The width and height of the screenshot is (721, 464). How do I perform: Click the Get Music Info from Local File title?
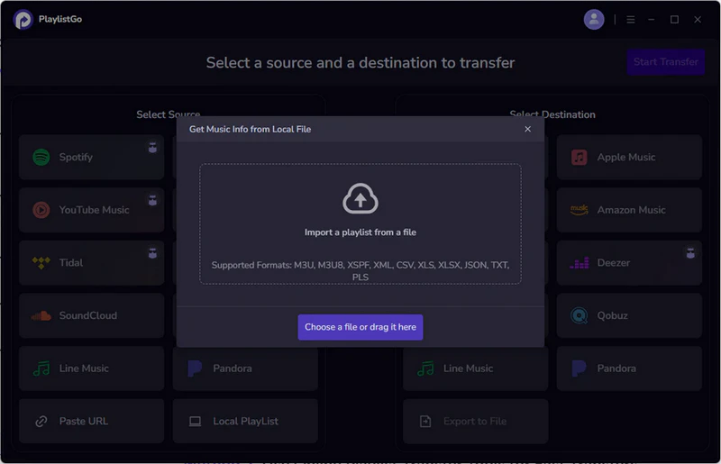[x=250, y=129]
